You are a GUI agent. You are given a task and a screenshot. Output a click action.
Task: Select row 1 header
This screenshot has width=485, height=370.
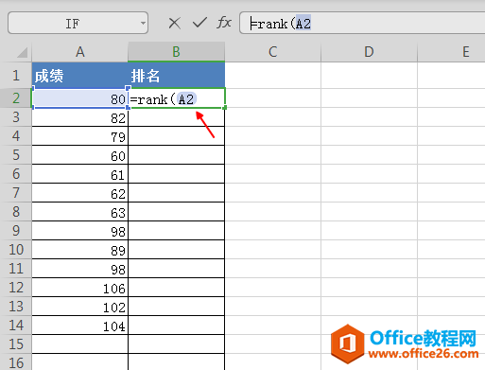[x=16, y=76]
